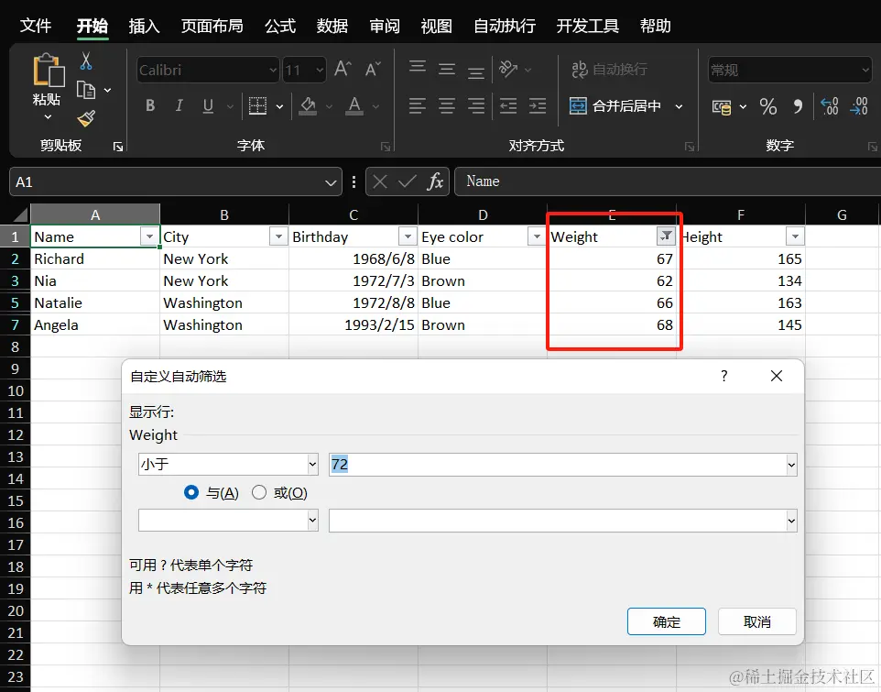Open the Birthday column filter dropdown
Viewport: 881px width, 692px height.
(408, 236)
